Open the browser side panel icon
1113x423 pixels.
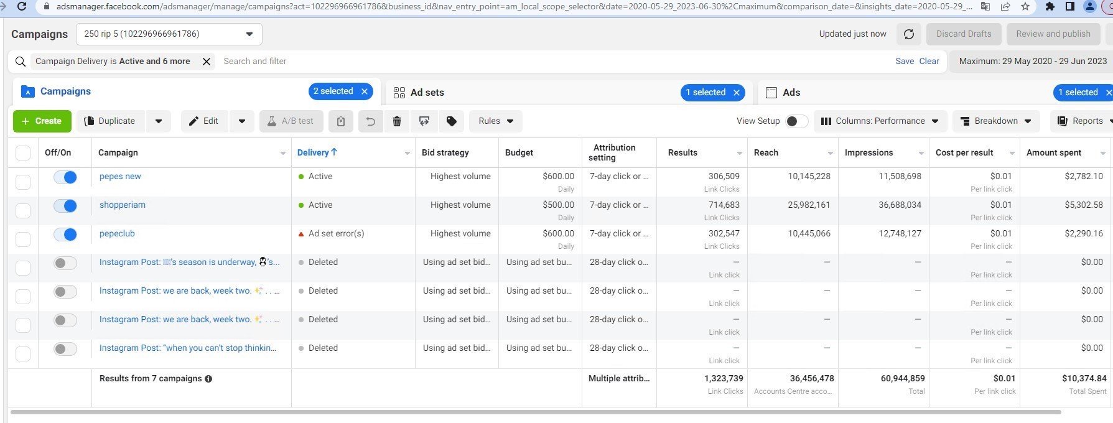coord(1069,7)
